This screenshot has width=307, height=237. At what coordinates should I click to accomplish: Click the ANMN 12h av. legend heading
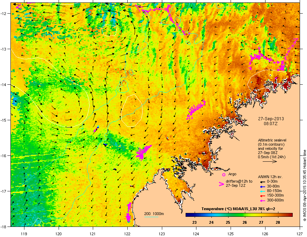(x=270, y=177)
